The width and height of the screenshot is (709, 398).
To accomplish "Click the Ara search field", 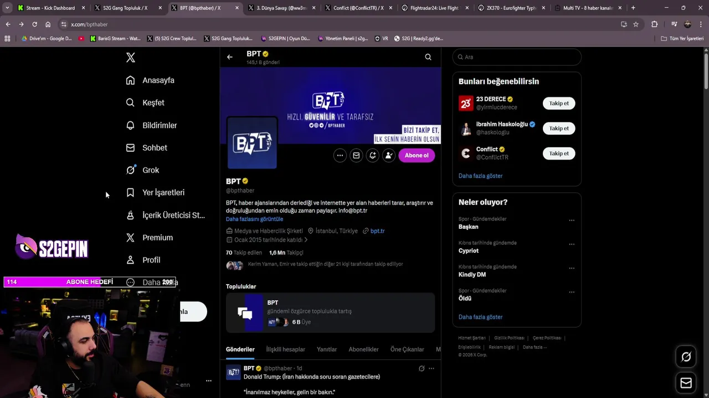I will 517,57.
